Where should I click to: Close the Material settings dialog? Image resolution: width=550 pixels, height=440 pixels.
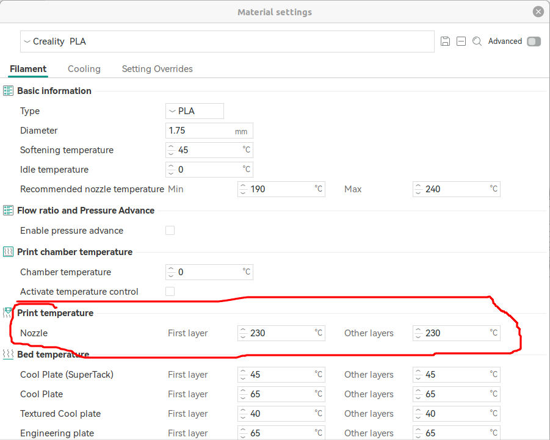pos(538,12)
